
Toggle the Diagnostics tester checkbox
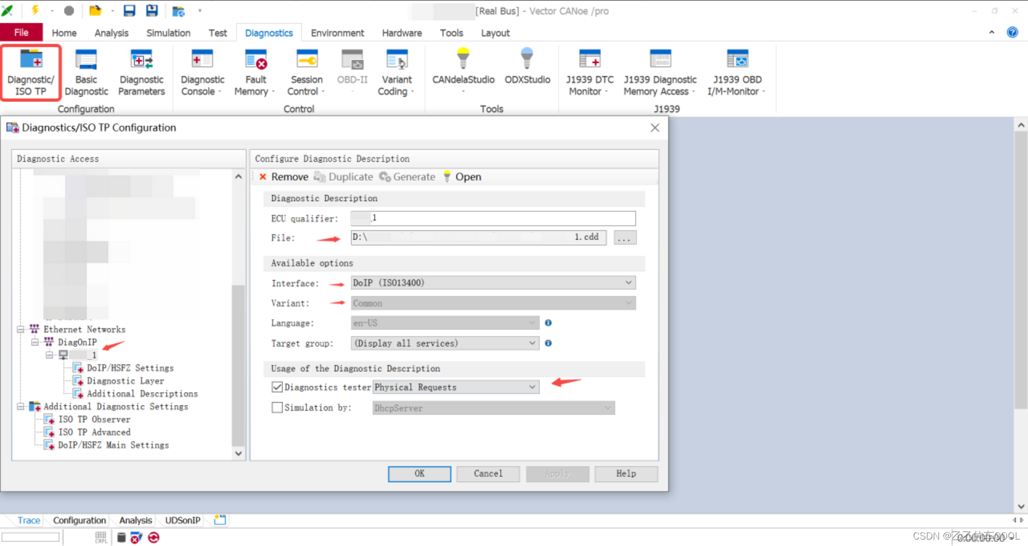[x=277, y=387]
